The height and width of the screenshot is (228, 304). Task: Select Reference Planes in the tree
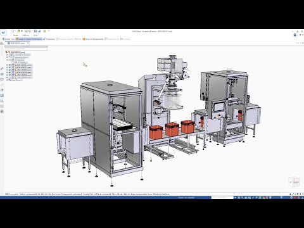(x=22, y=58)
